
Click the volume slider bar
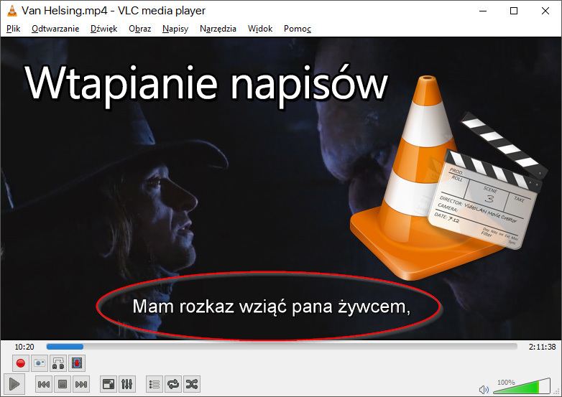521,388
